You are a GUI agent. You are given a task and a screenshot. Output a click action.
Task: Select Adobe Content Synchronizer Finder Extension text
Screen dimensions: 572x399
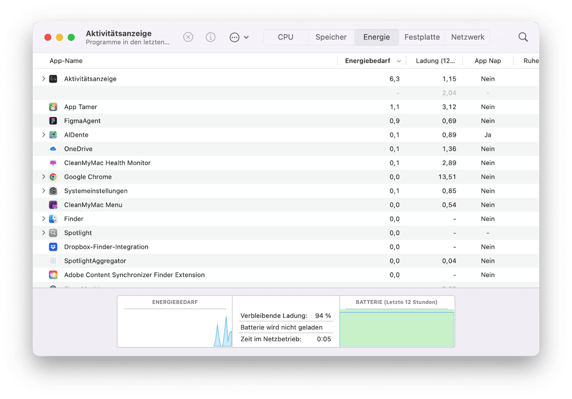pyautogui.click(x=135, y=275)
